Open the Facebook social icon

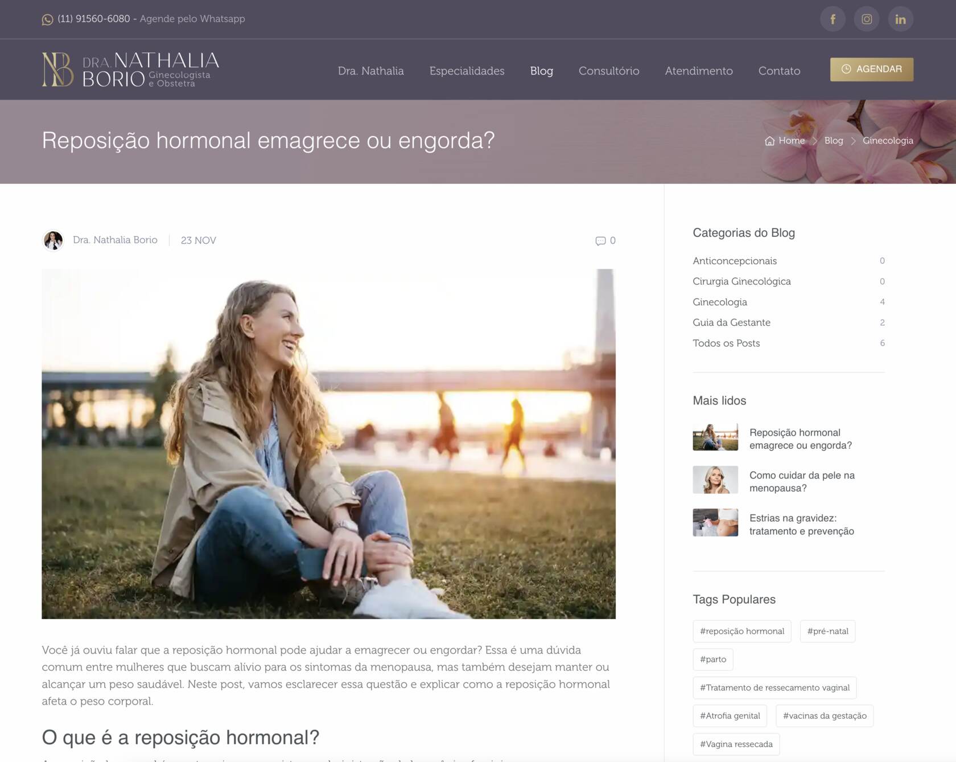coord(833,19)
